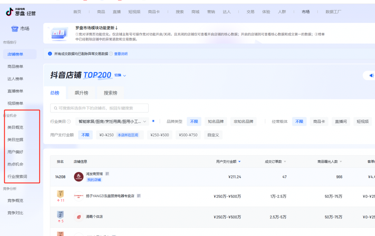Screen dimensions: 375x236
Task: Click the blue info icon beside 所有成交数据
Action: pos(50,54)
